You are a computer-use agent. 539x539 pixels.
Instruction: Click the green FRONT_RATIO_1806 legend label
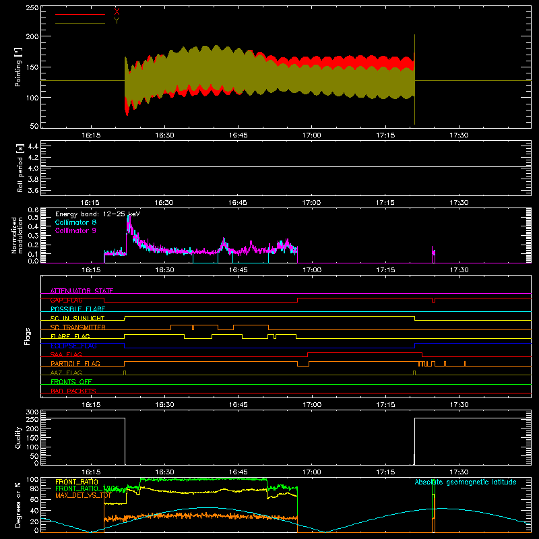[x=87, y=488]
